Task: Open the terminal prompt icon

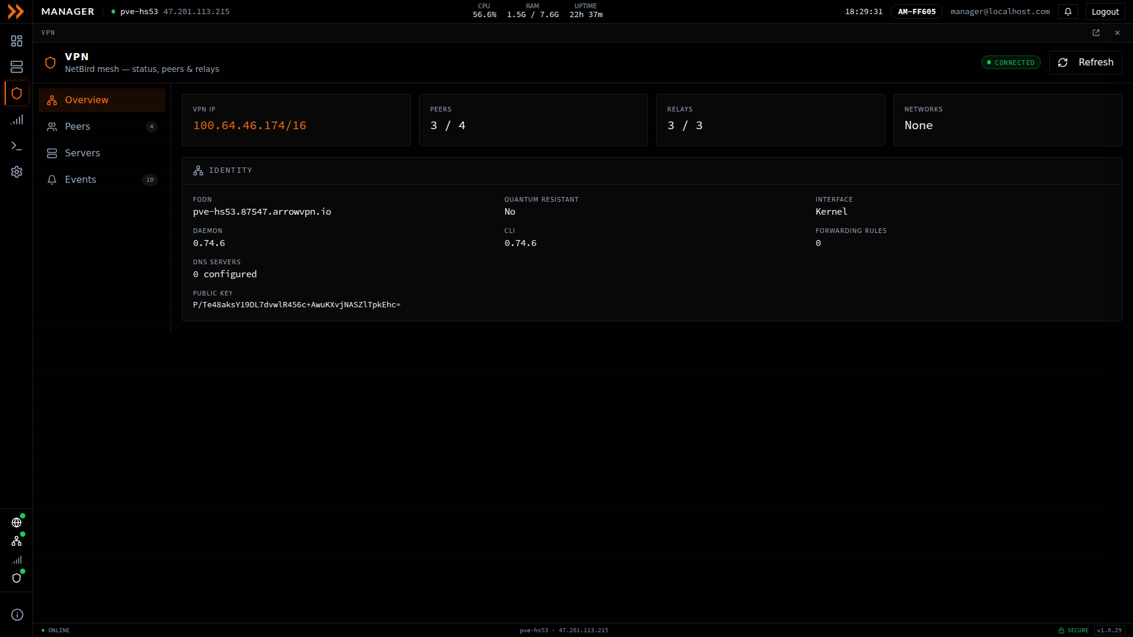Action: [x=17, y=146]
